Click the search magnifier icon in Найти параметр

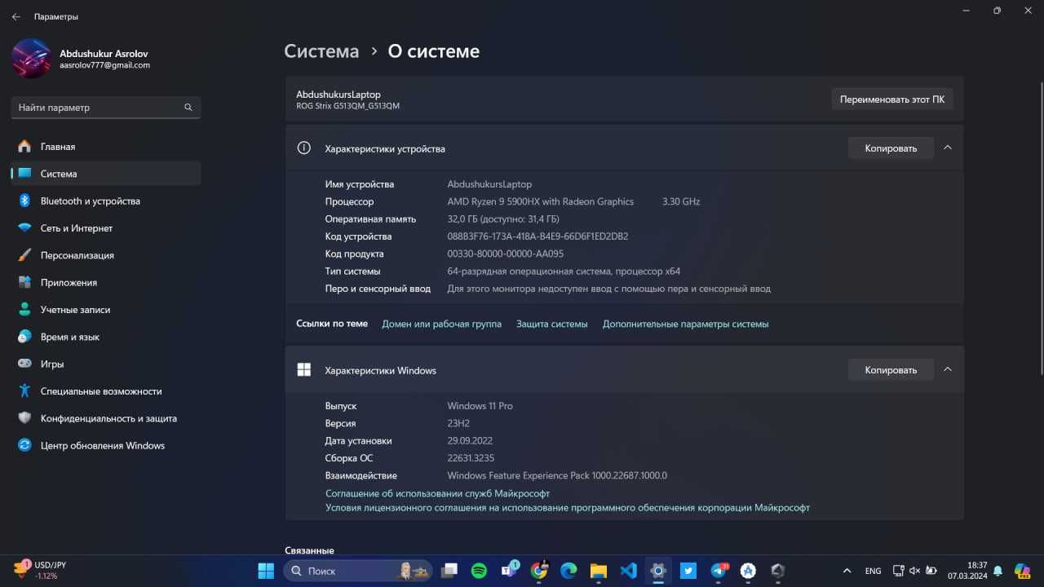[x=188, y=108]
